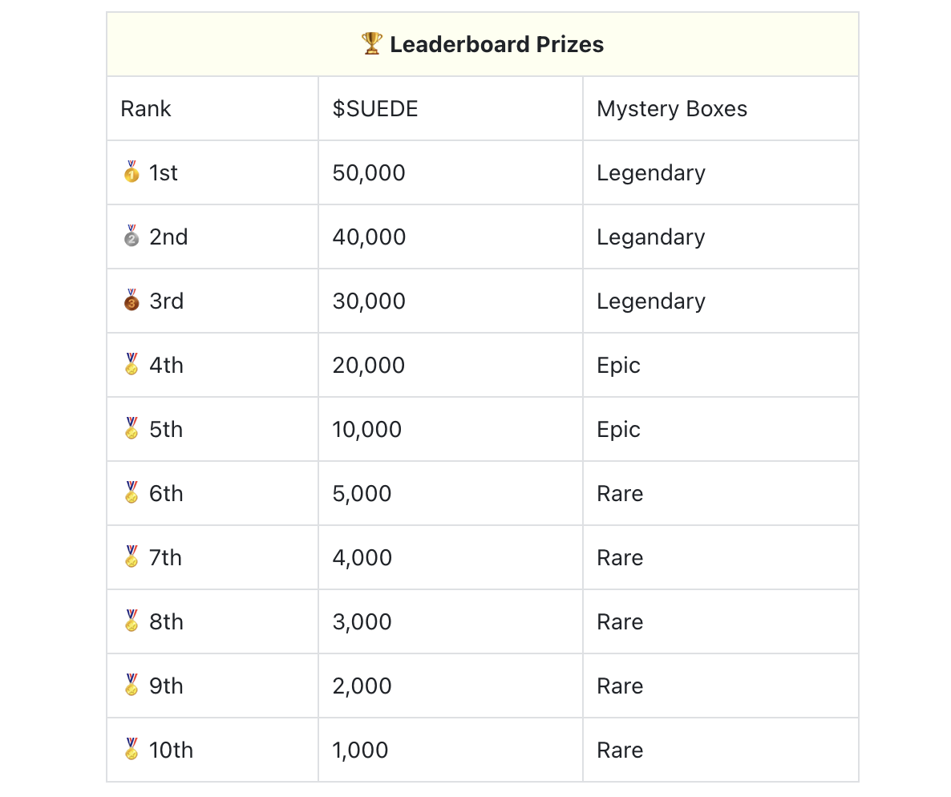Click the medal icon next to 4th
Image resolution: width=951 pixels, height=797 pixels.
click(x=132, y=365)
